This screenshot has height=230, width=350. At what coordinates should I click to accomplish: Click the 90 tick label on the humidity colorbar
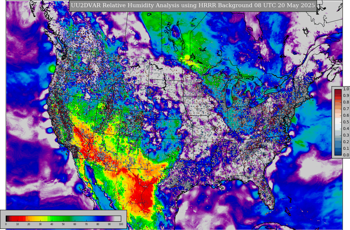coord(109,224)
